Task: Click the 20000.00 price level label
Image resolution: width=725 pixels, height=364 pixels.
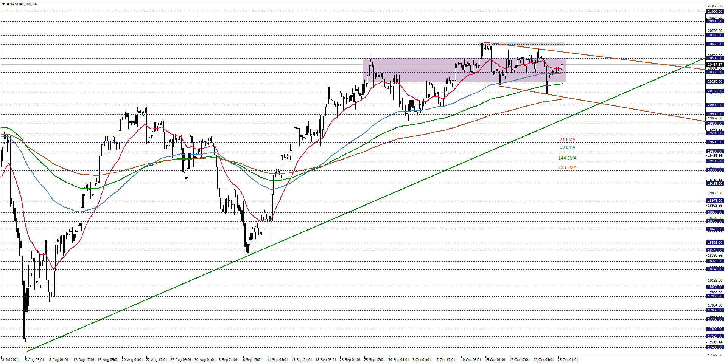Action: (715, 105)
